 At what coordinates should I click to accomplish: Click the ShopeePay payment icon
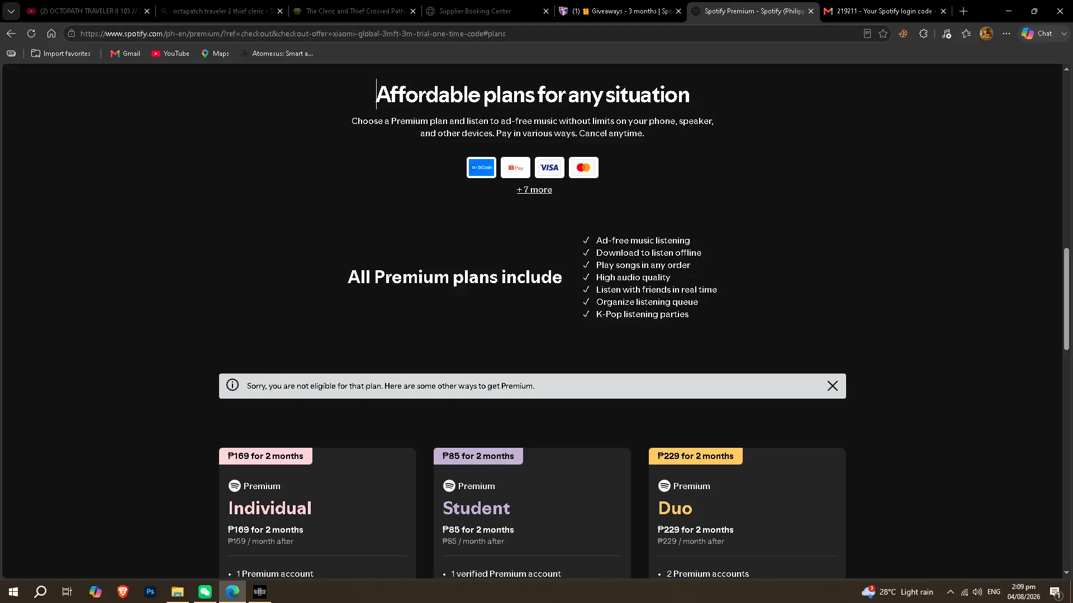(x=515, y=167)
